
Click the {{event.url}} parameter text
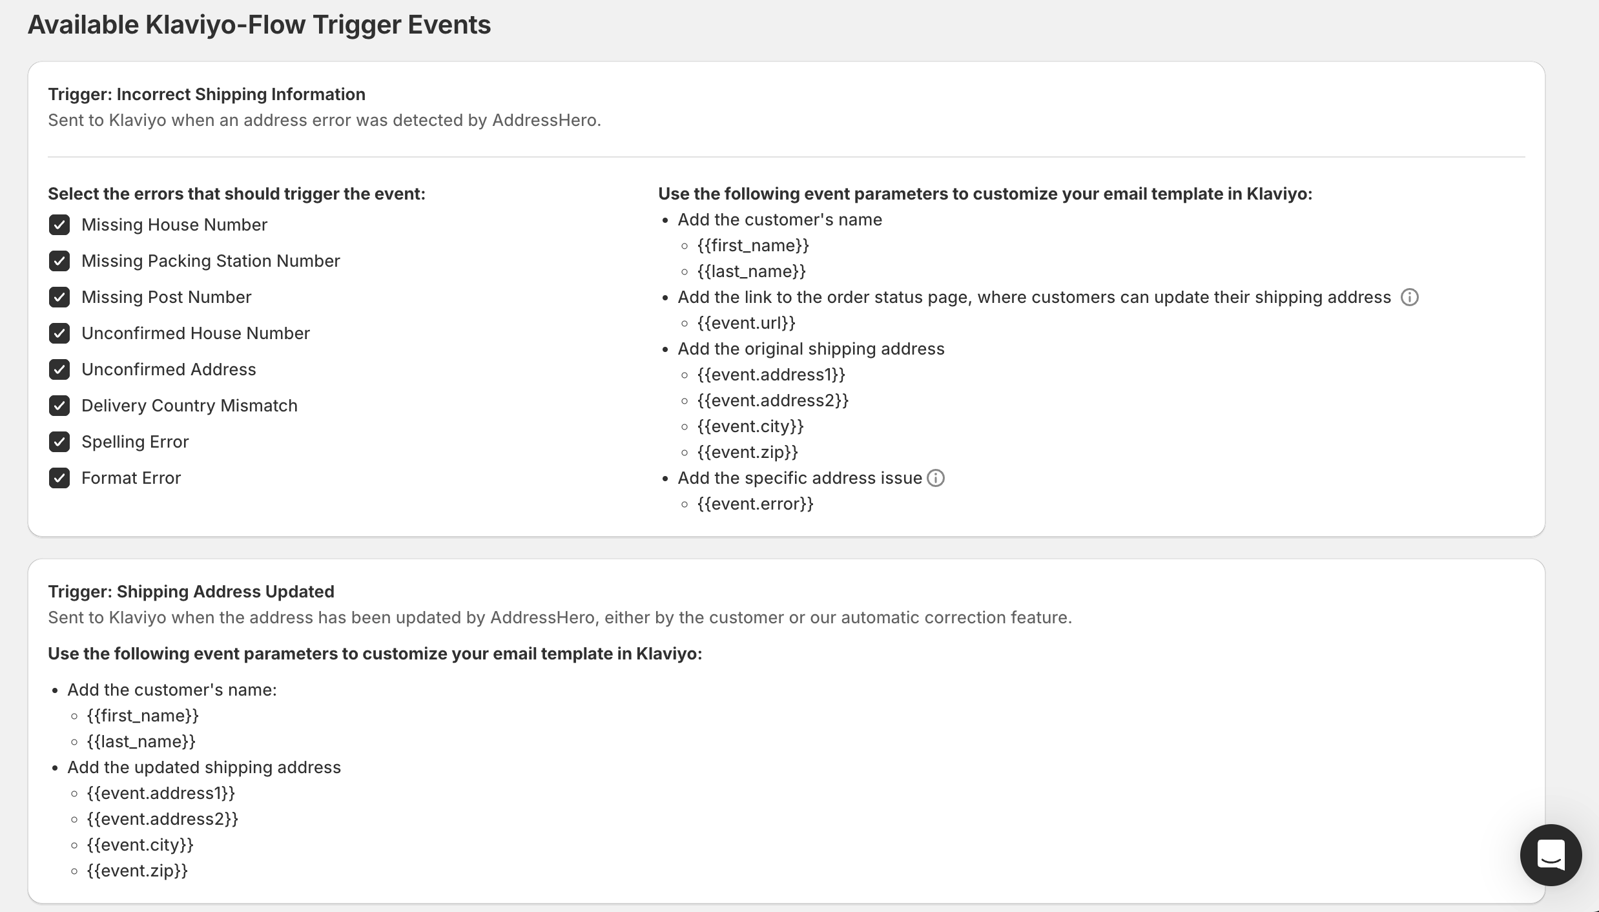point(747,323)
